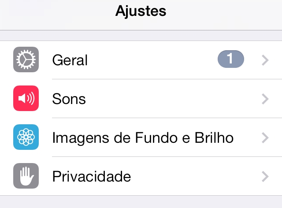Open the Geral settings label
This screenshot has width=282, height=208.
point(70,60)
